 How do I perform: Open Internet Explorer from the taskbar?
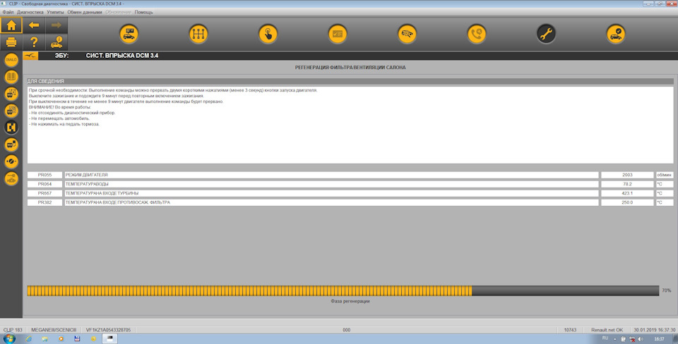click(28, 339)
